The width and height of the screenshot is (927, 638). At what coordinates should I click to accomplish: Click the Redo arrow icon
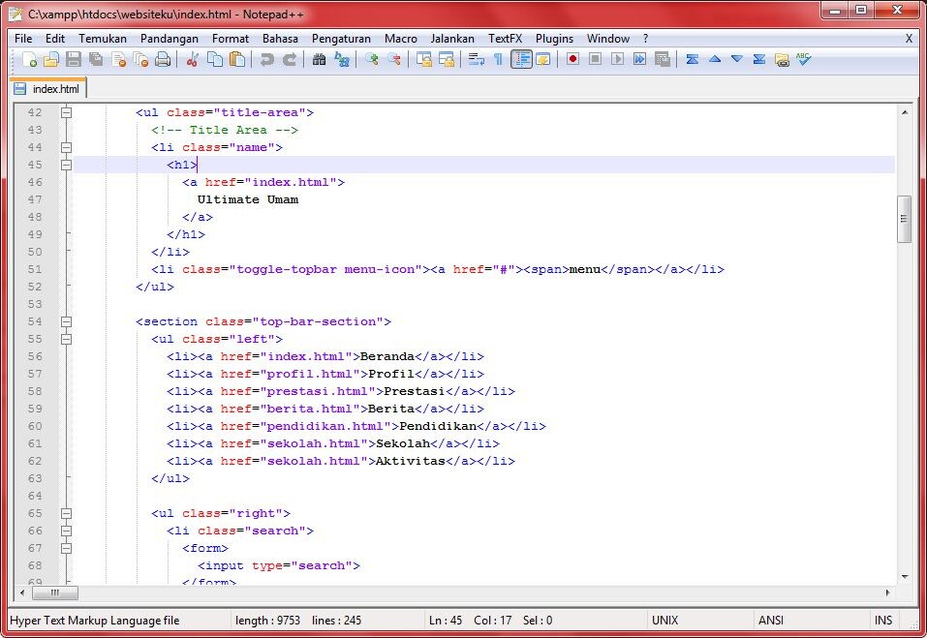coord(289,59)
